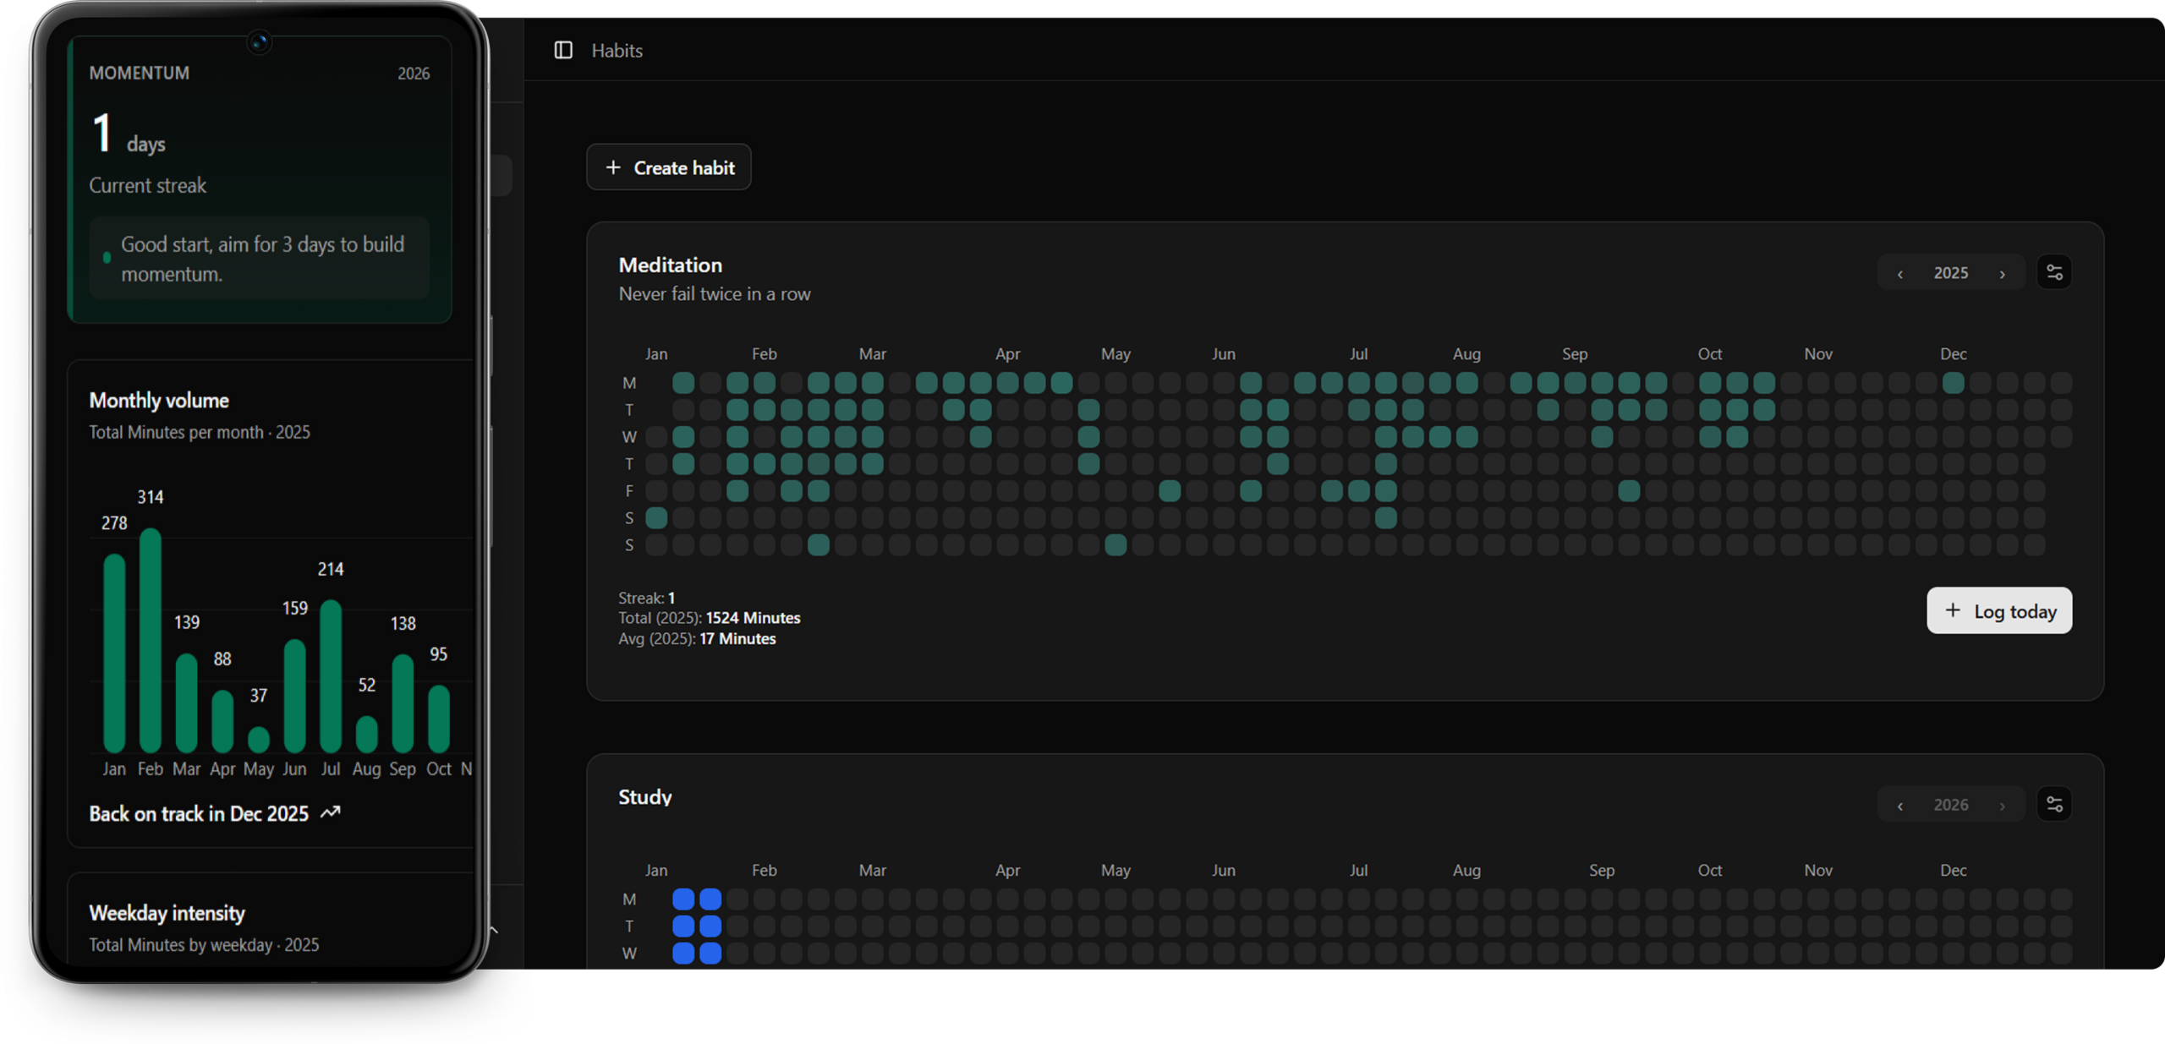Expand the small chevron beside phone

tap(494, 930)
